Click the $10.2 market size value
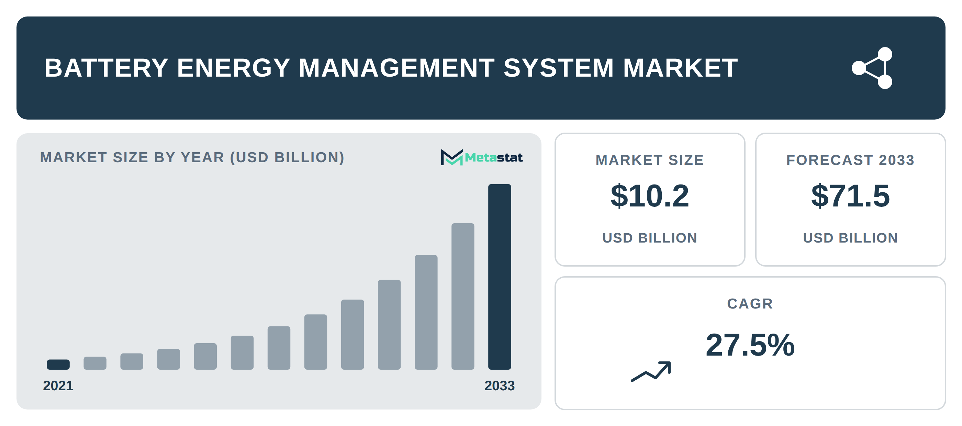Viewport: 962px width, 426px height. [649, 195]
